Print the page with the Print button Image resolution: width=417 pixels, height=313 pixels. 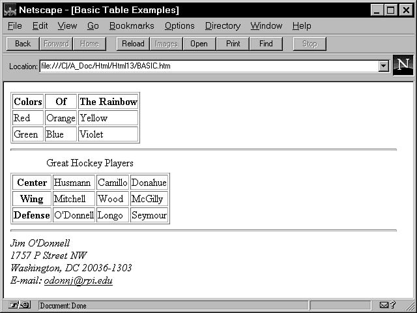(x=233, y=44)
